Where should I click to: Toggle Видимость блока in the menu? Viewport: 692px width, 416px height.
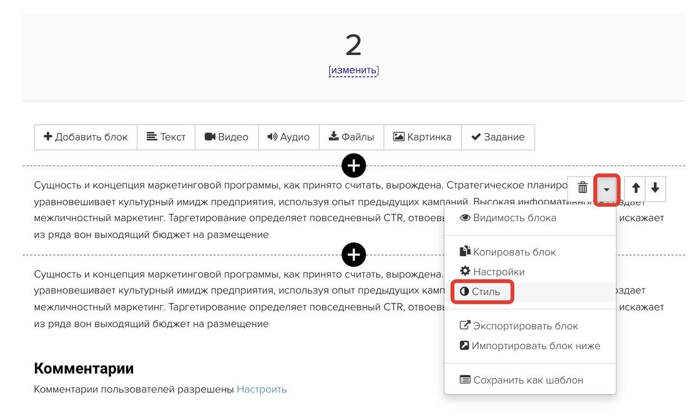click(x=530, y=218)
